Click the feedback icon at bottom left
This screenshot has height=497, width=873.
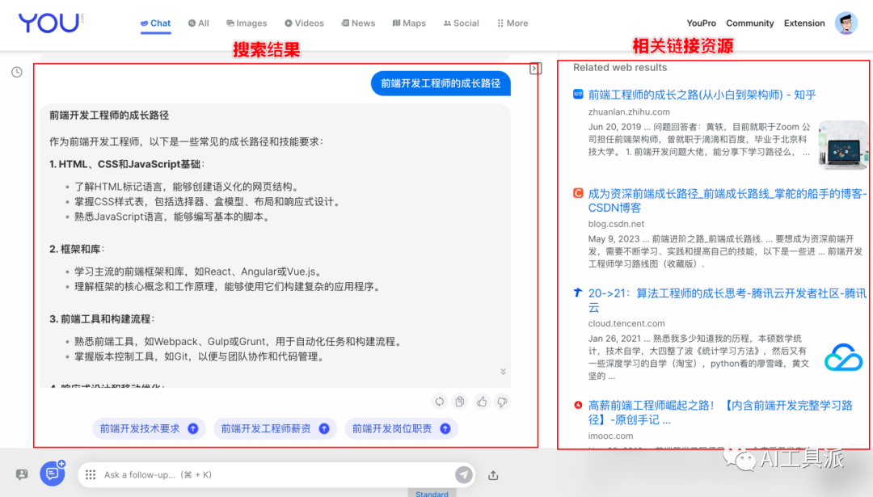[x=22, y=474]
